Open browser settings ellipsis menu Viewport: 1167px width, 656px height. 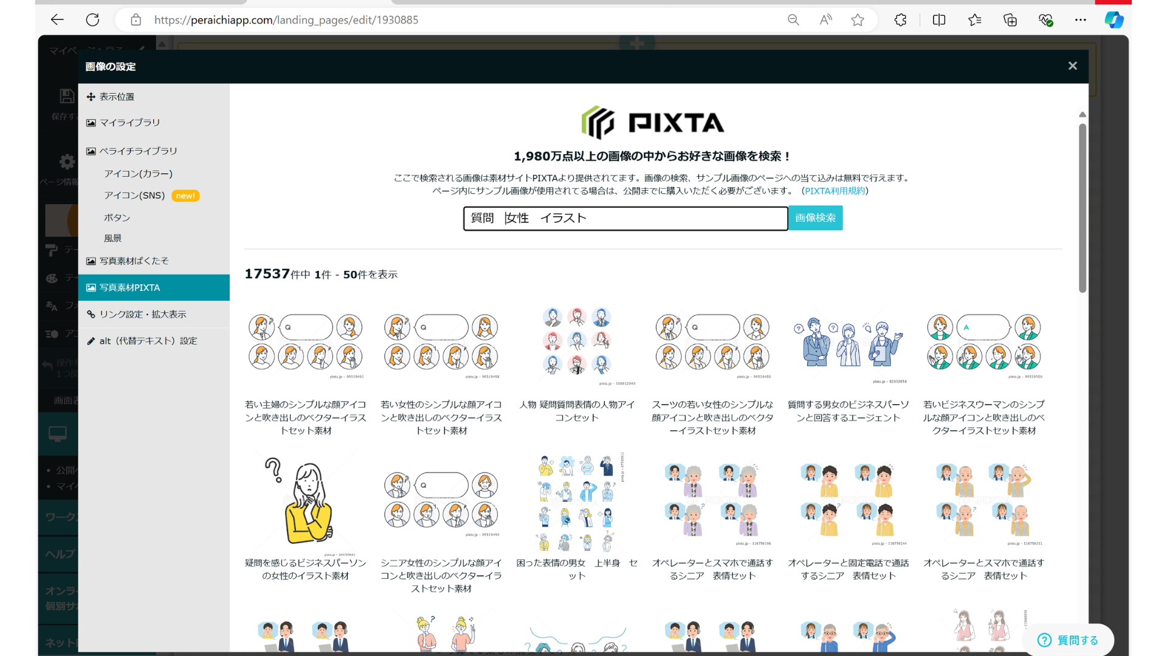1080,20
